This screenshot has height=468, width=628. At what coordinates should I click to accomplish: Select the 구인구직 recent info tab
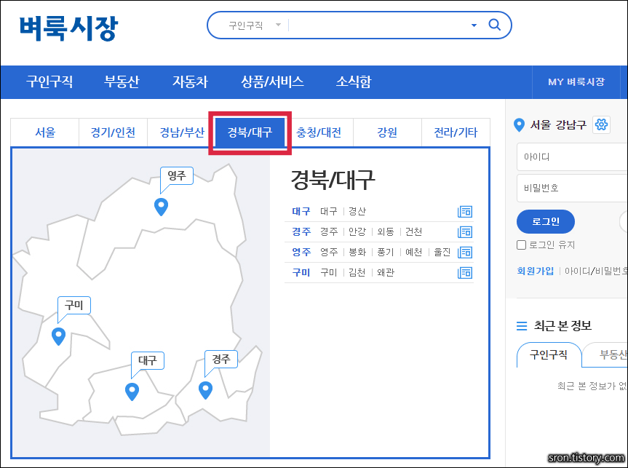(548, 354)
